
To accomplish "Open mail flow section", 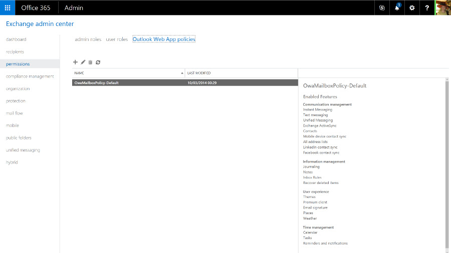I will click(15, 113).
